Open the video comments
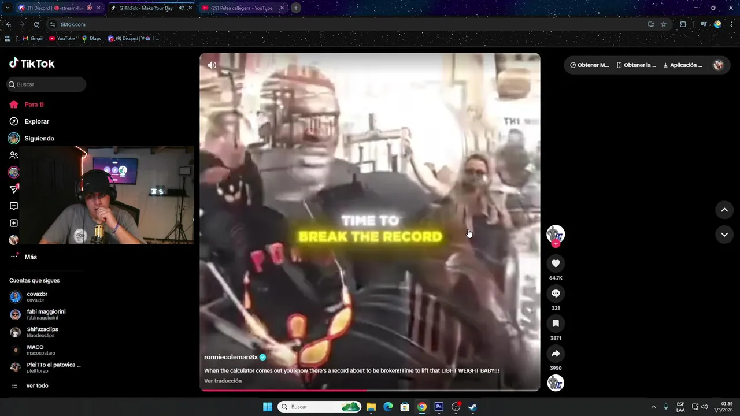740x416 pixels. pos(556,294)
